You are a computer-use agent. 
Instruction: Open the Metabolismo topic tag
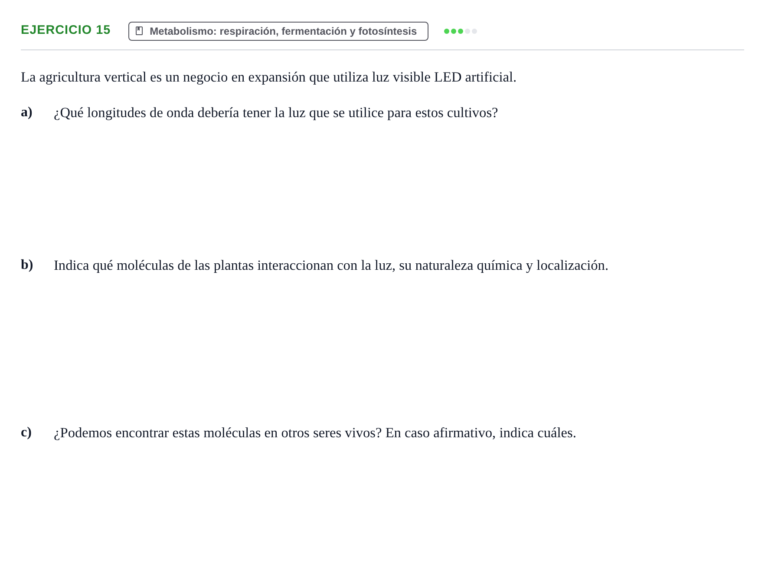[278, 31]
